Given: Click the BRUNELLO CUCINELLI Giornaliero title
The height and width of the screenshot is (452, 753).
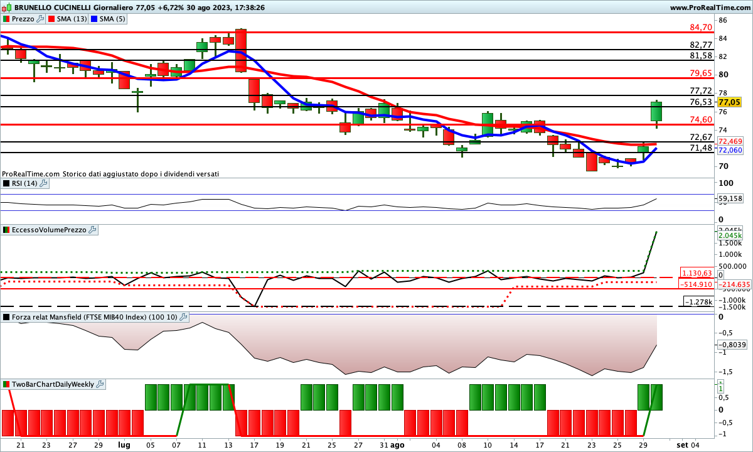Looking at the screenshot, I should [75, 8].
